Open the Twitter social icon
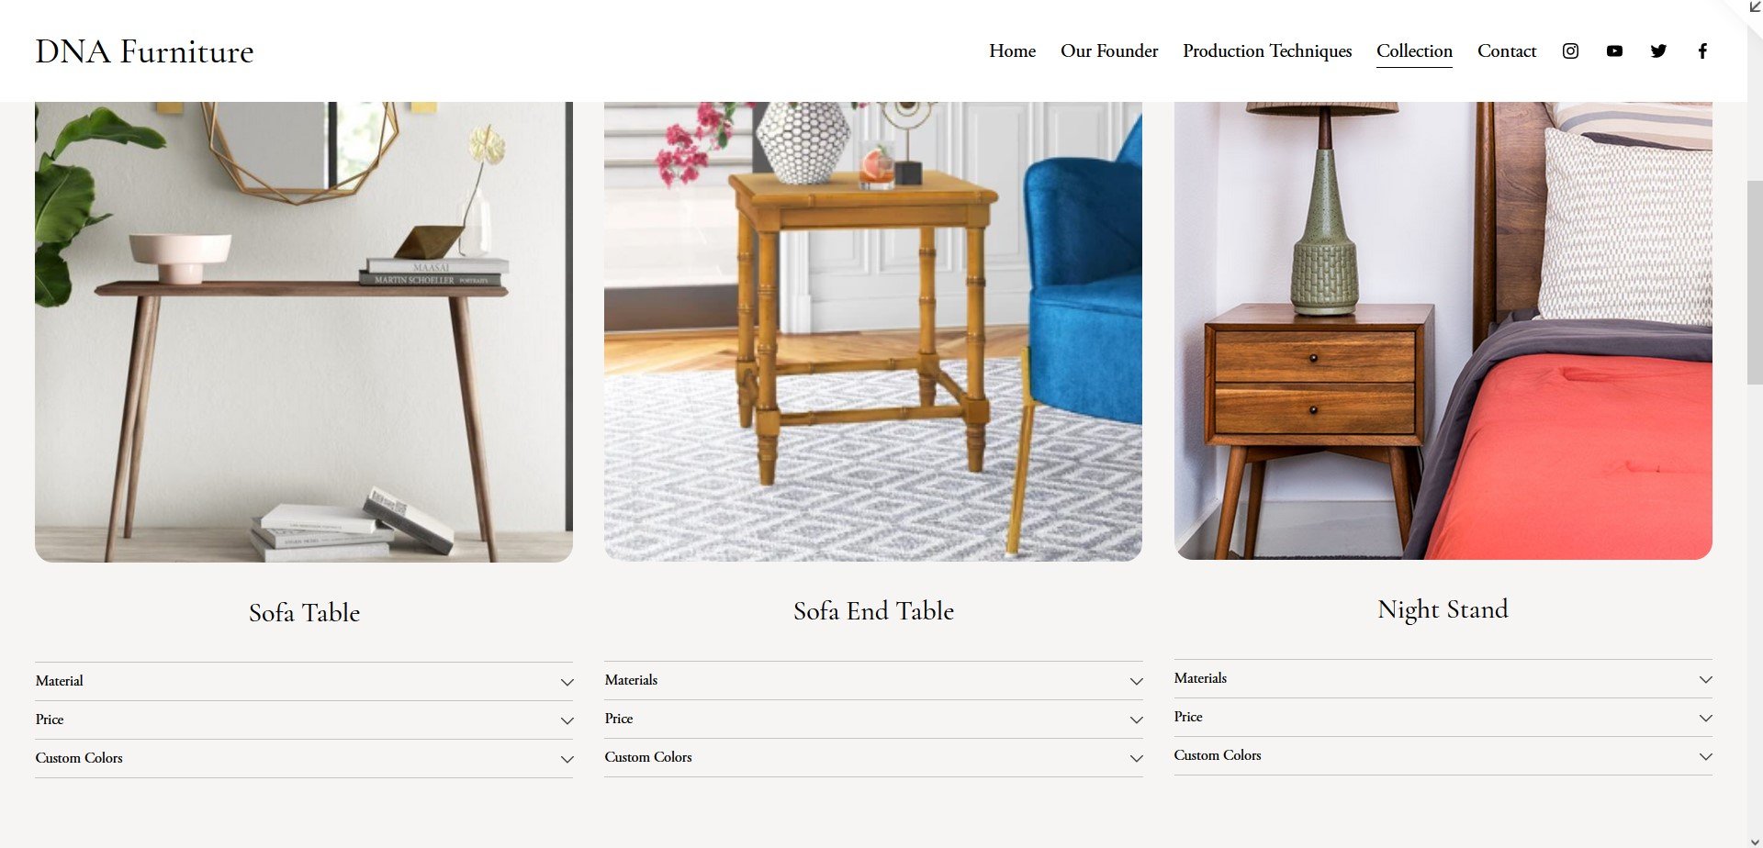Viewport: 1763px width, 848px height. click(x=1658, y=51)
